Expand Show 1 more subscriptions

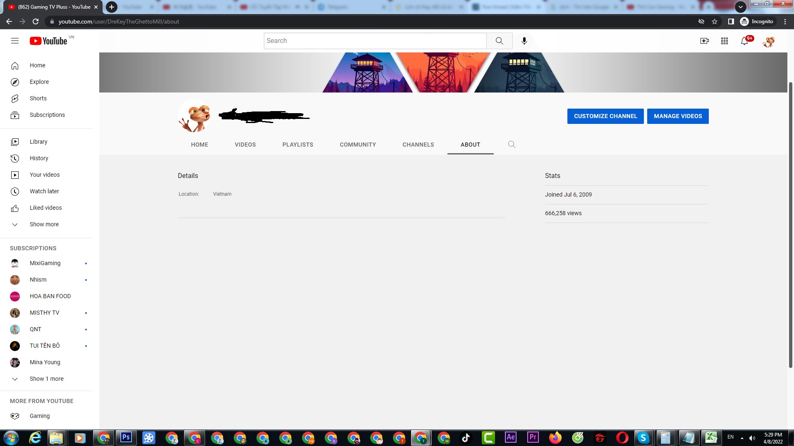point(46,379)
